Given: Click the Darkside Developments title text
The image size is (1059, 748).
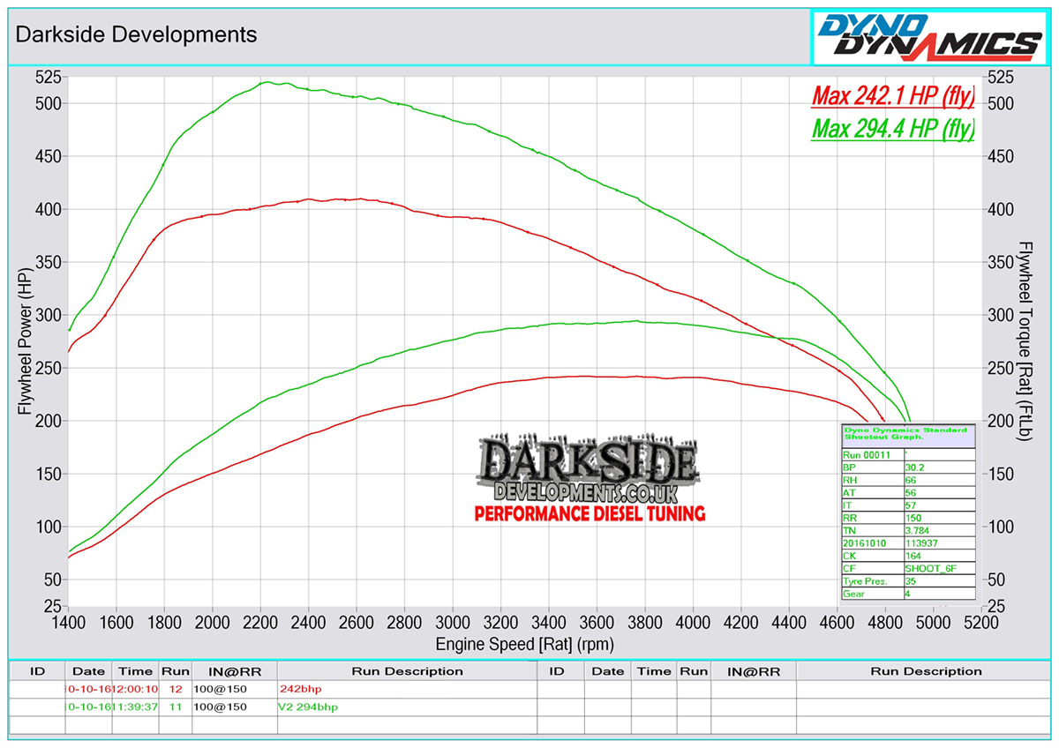Looking at the screenshot, I should [x=137, y=34].
